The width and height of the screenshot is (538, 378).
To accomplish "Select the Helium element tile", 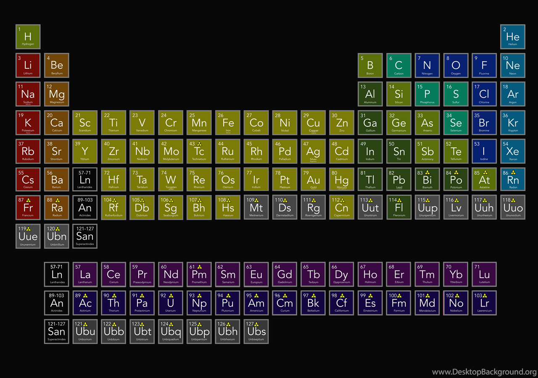I will coord(512,37).
